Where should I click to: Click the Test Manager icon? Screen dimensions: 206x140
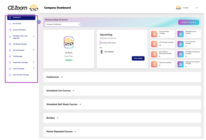[10, 56]
